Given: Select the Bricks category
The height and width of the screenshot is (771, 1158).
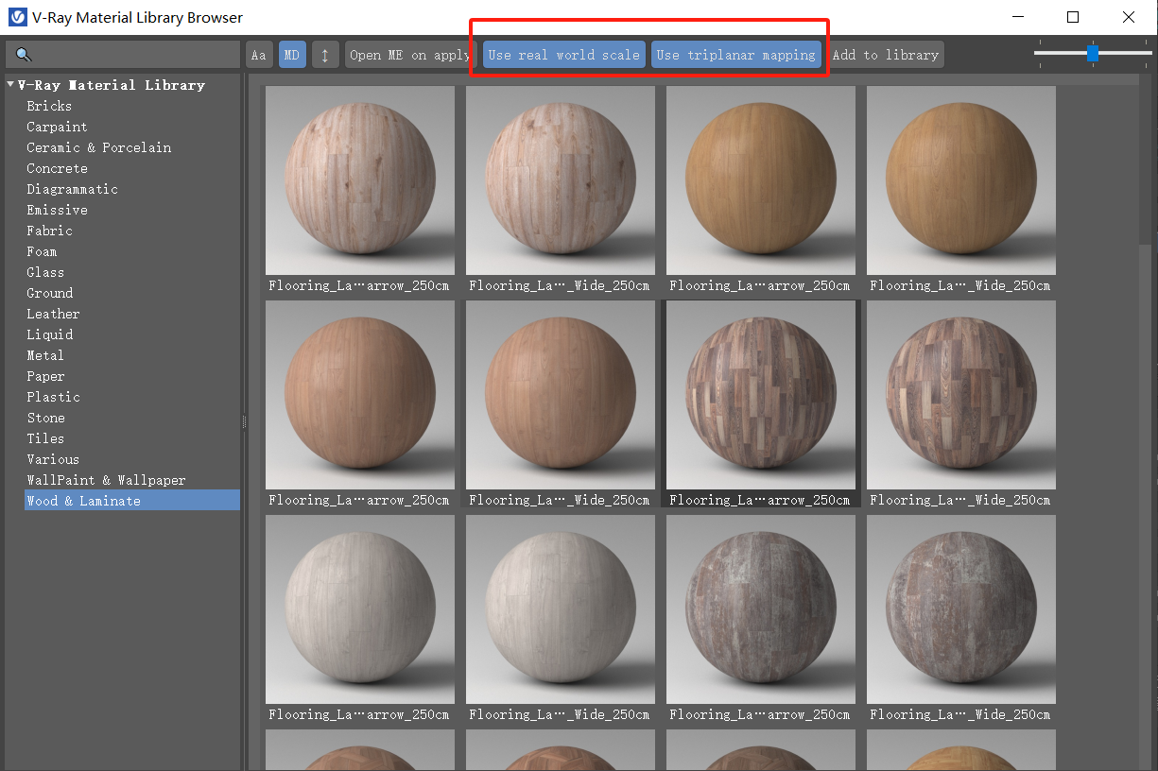Looking at the screenshot, I should click(49, 106).
